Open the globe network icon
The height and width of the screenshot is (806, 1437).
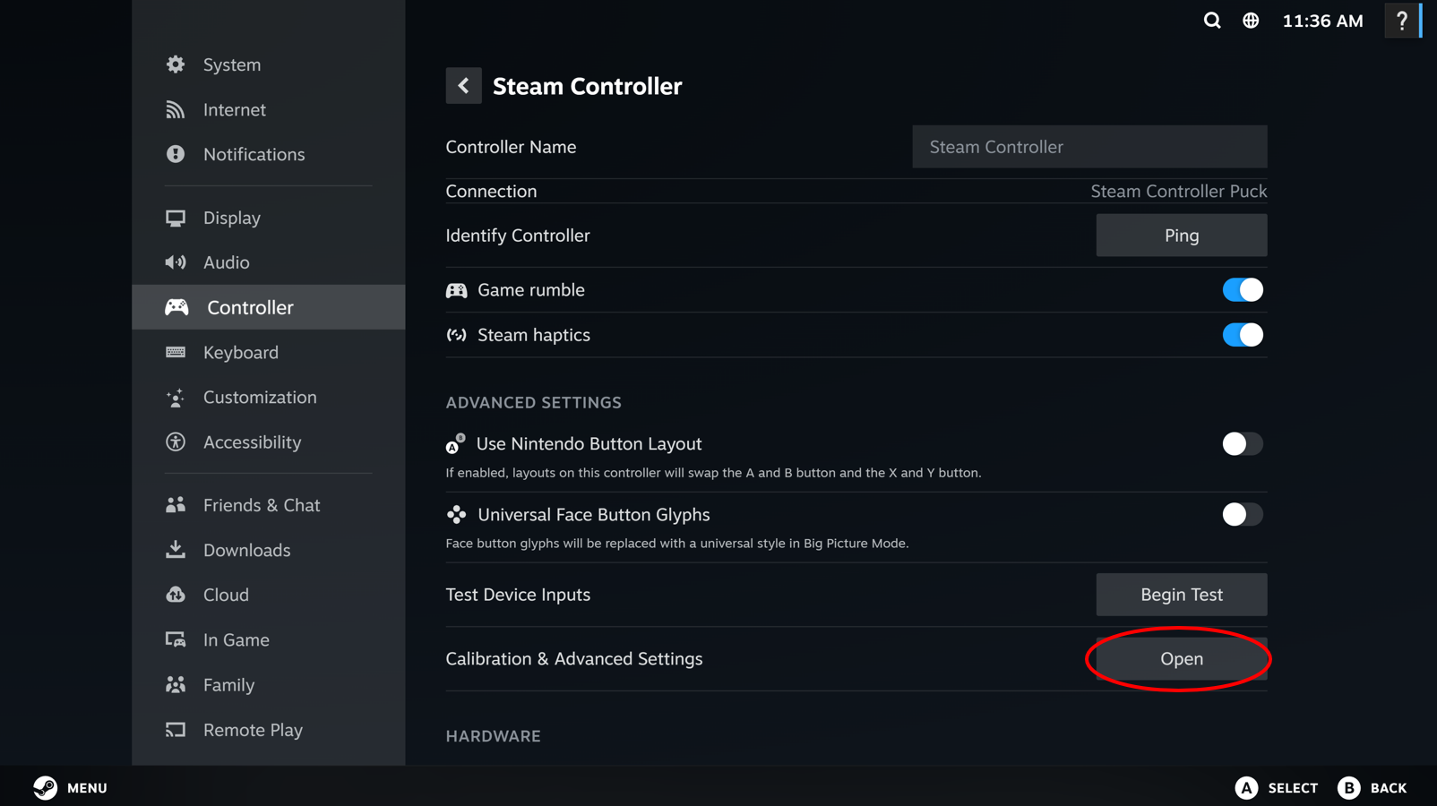(1251, 21)
